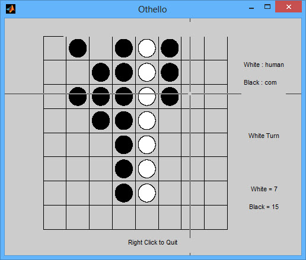This screenshot has height=260, width=306.
Task: Maximize the Othello window
Action: pos(267,7)
